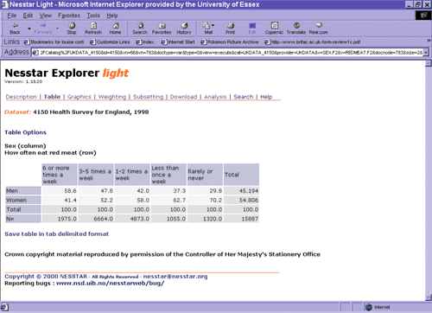Click the '6 or more times a week' column header
This screenshot has width=432, height=313.
pyautogui.click(x=60, y=175)
